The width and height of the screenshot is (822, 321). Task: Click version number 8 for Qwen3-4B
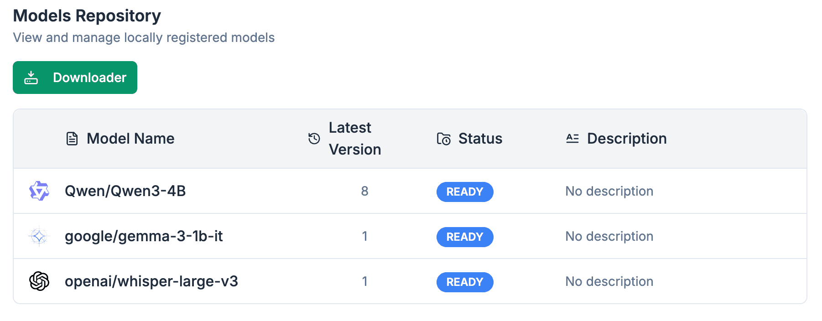pyautogui.click(x=364, y=191)
